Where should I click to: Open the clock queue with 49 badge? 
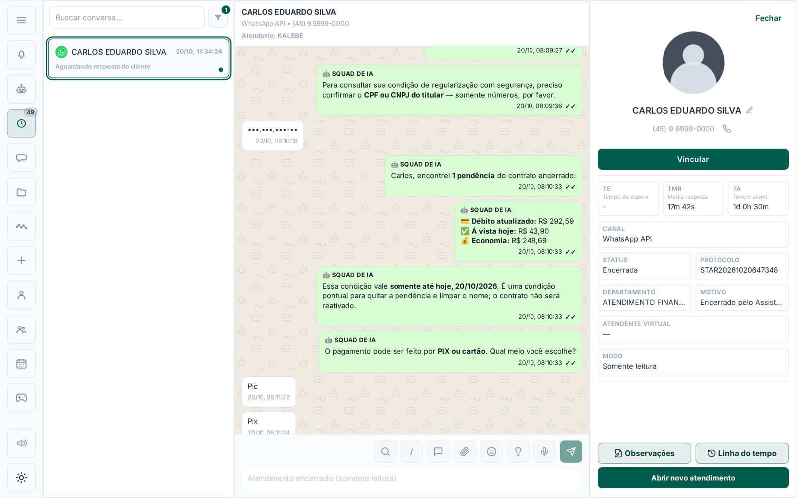pyautogui.click(x=21, y=124)
